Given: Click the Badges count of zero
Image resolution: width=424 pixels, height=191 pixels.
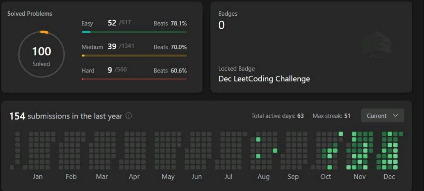Looking at the screenshot, I should click(221, 25).
